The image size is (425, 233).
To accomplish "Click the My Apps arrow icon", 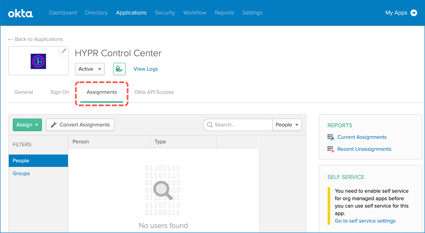I will tap(414, 13).
